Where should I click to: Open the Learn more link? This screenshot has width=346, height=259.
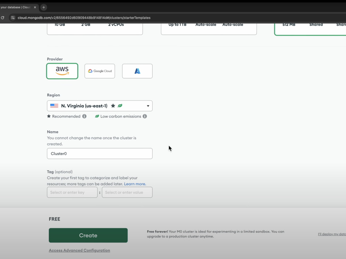135,184
